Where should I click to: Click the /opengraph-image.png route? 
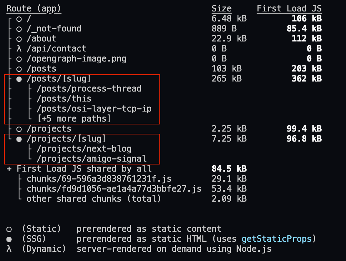click(x=76, y=59)
